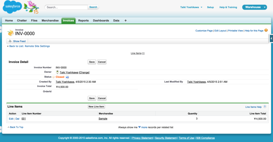Viewport: 273px width, 142px height.
Task: Add a new tab with plus icon
Action: click(126, 20)
